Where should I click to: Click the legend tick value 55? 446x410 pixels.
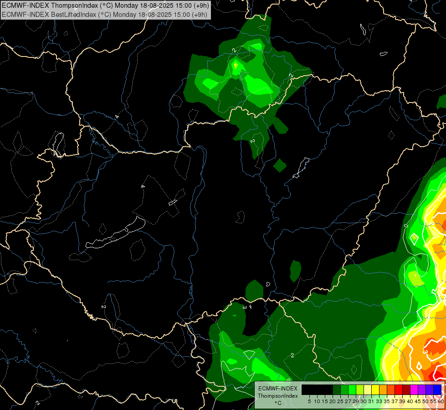(433, 401)
